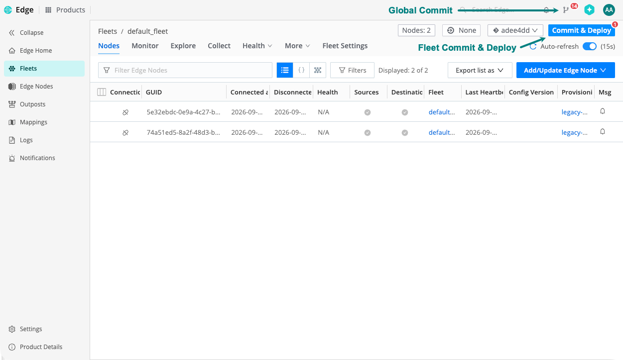Viewport: 623px width, 360px height.
Task: Open global commit branch icon
Action: click(566, 10)
